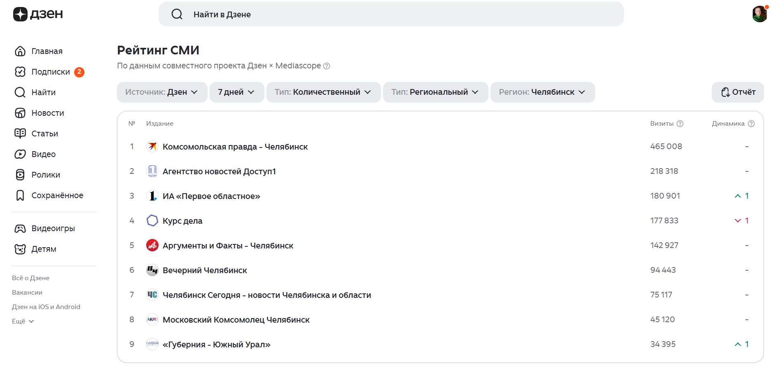This screenshot has width=778, height=370.
Task: Expand the Источник: Дзен dropdown
Action: point(162,92)
